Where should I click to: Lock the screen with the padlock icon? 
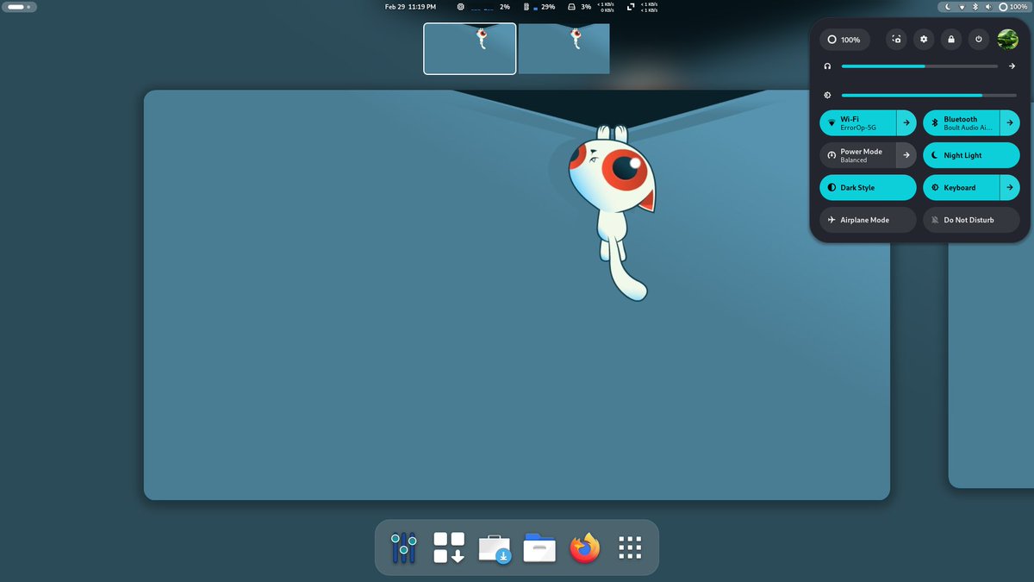pos(951,40)
